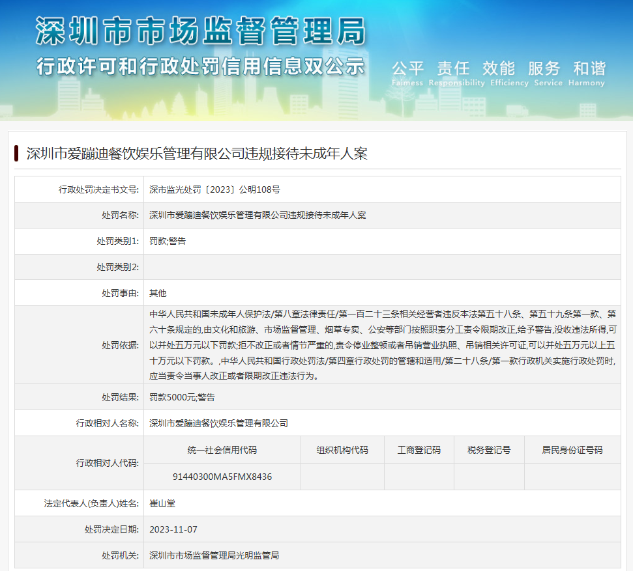Click the 处罚类别1 row label

[117, 241]
